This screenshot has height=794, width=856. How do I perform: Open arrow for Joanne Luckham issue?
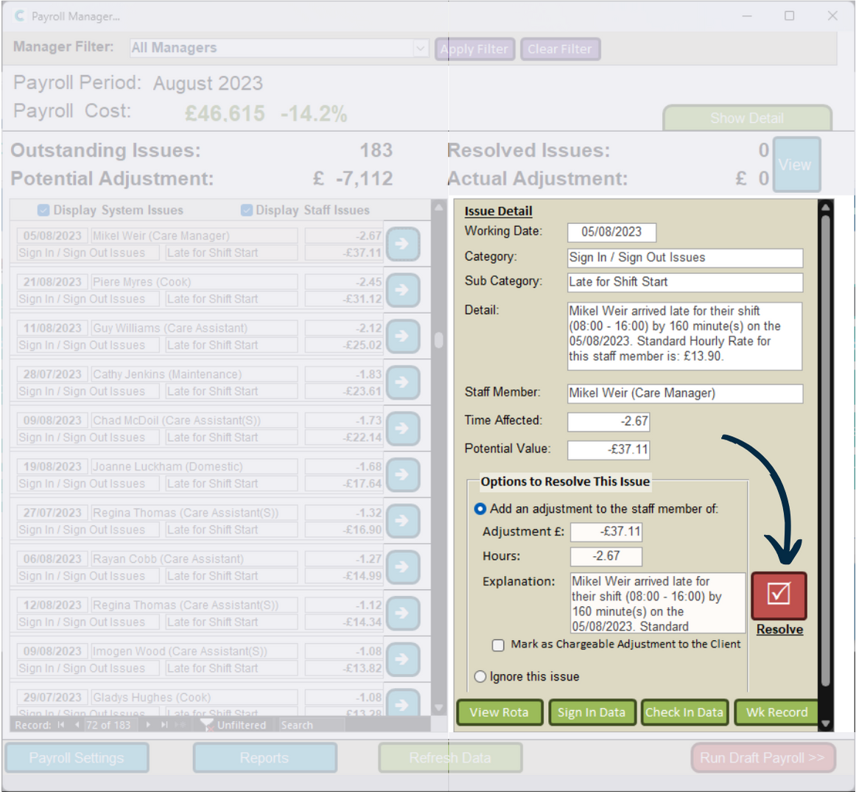click(x=403, y=474)
